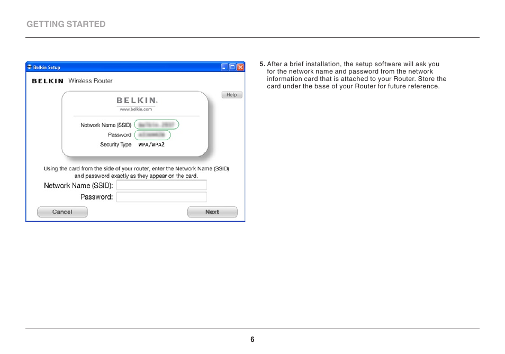The width and height of the screenshot is (505, 354).
Task: Click the www.belkin.com text on card
Action: 136,109
